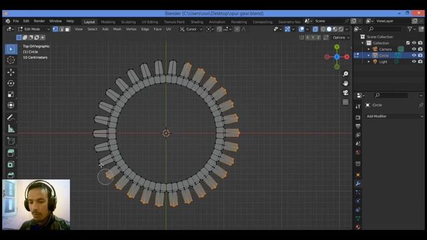427x240 pixels.
Task: Click the Blender logo menu icon
Action: click(7, 21)
